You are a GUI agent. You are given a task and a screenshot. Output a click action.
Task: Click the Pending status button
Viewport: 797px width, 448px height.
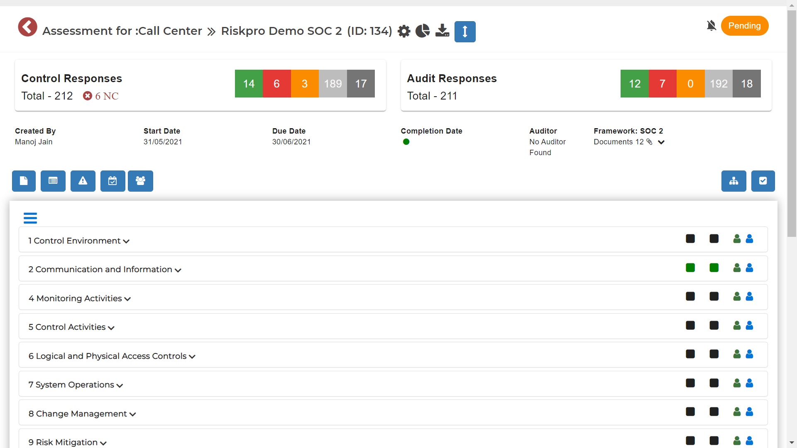745,26
